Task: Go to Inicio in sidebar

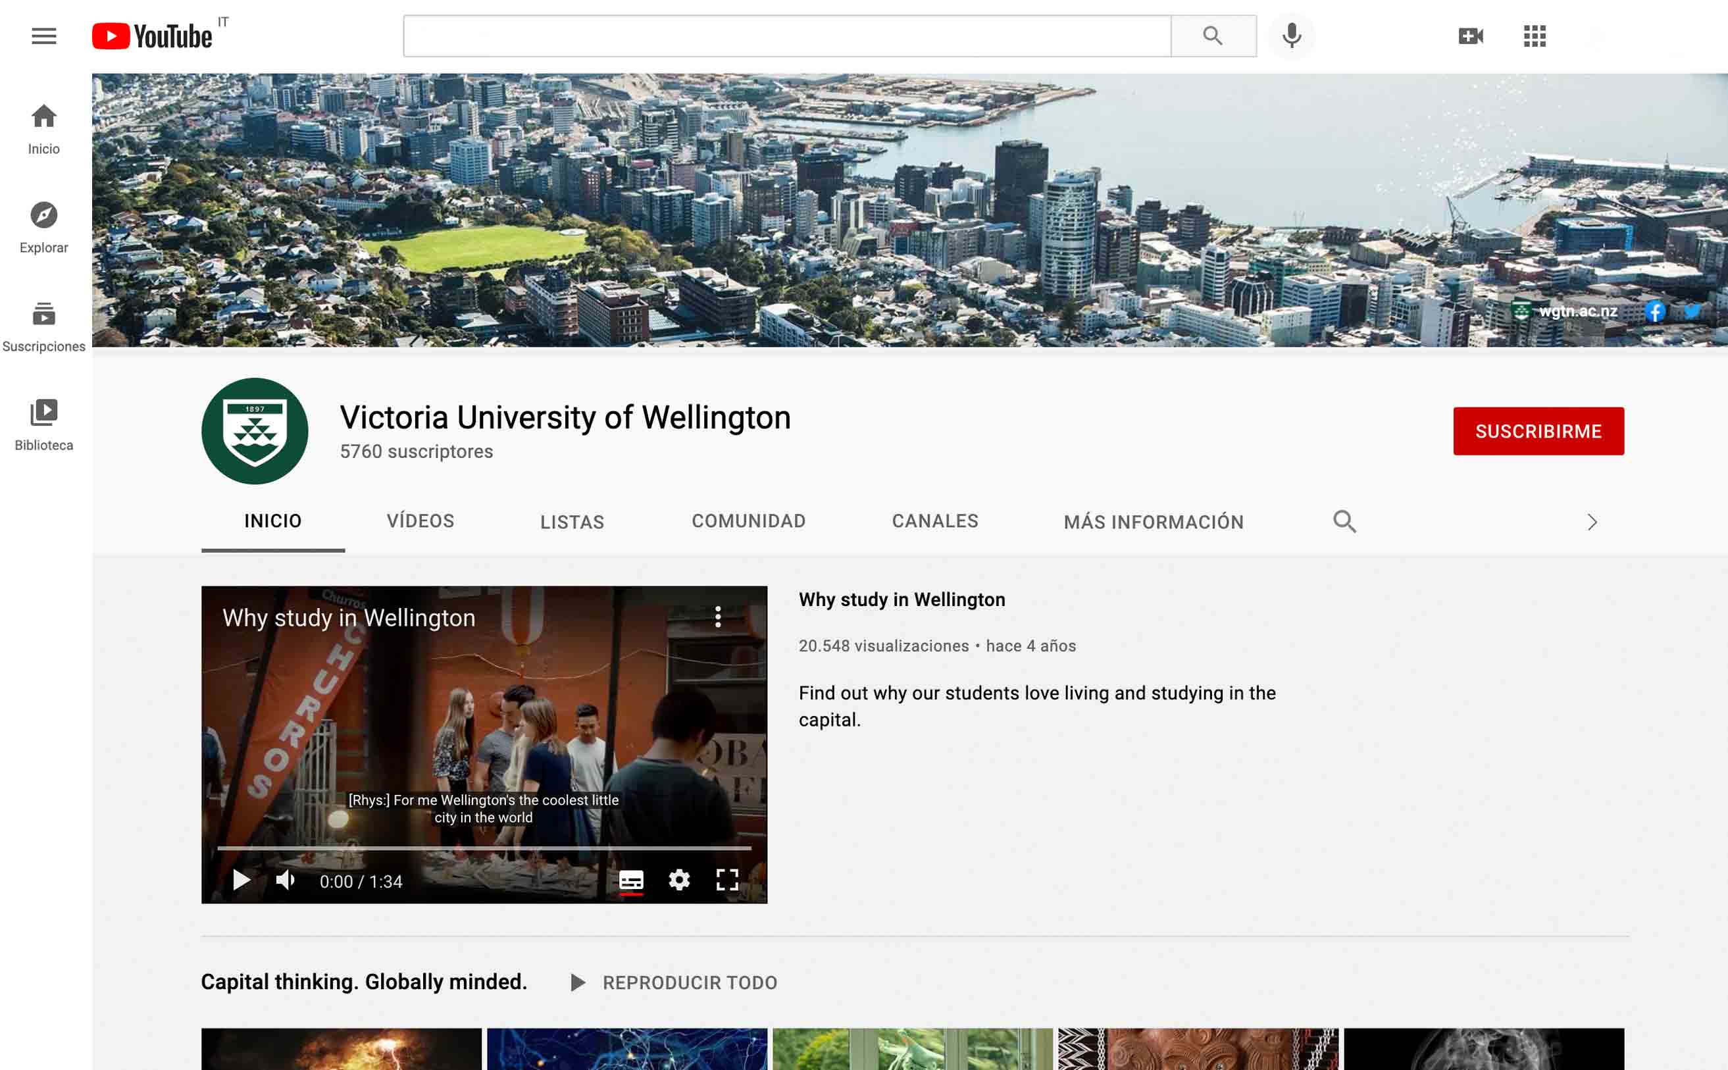Action: tap(44, 130)
